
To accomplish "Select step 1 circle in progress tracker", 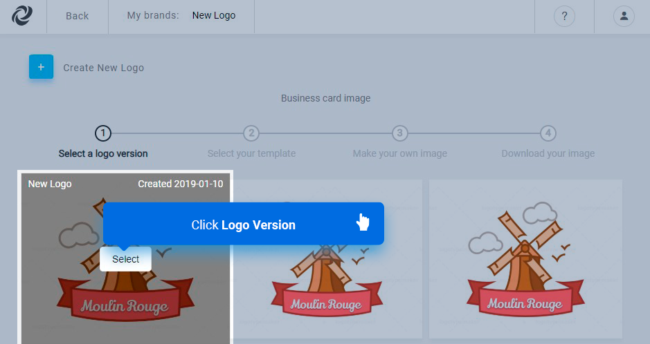I will coord(103,133).
